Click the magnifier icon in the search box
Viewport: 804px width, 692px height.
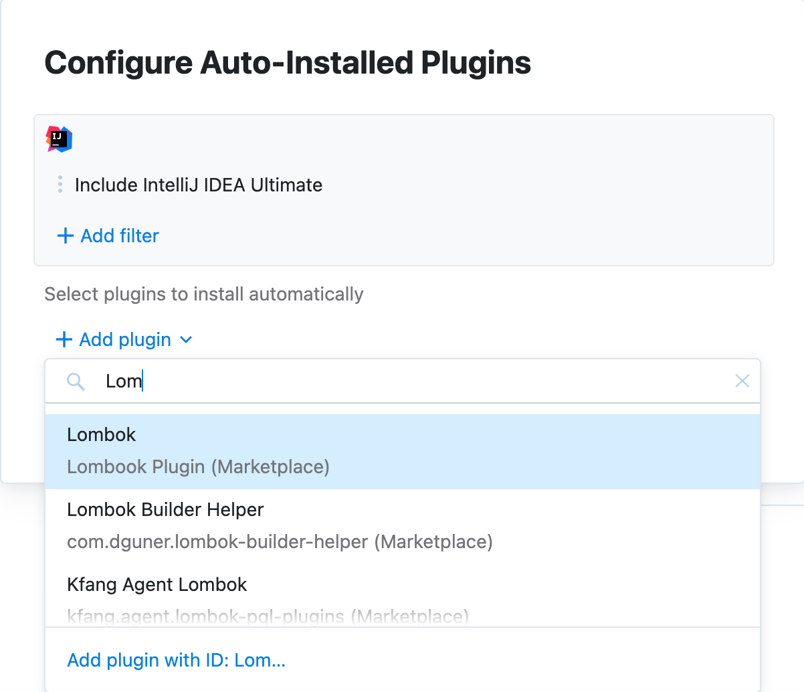click(x=76, y=381)
